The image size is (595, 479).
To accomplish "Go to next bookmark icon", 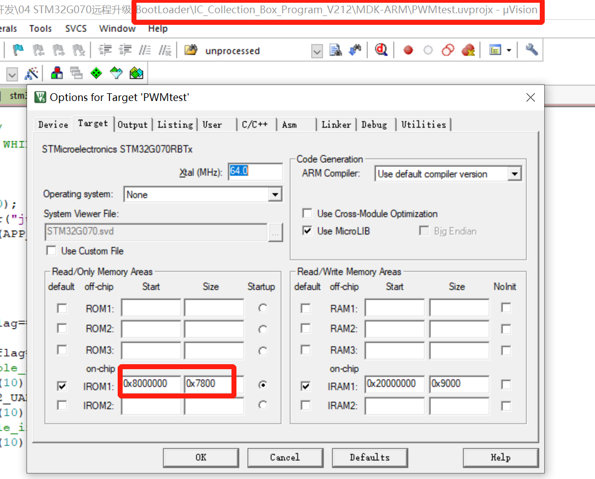I will click(59, 50).
